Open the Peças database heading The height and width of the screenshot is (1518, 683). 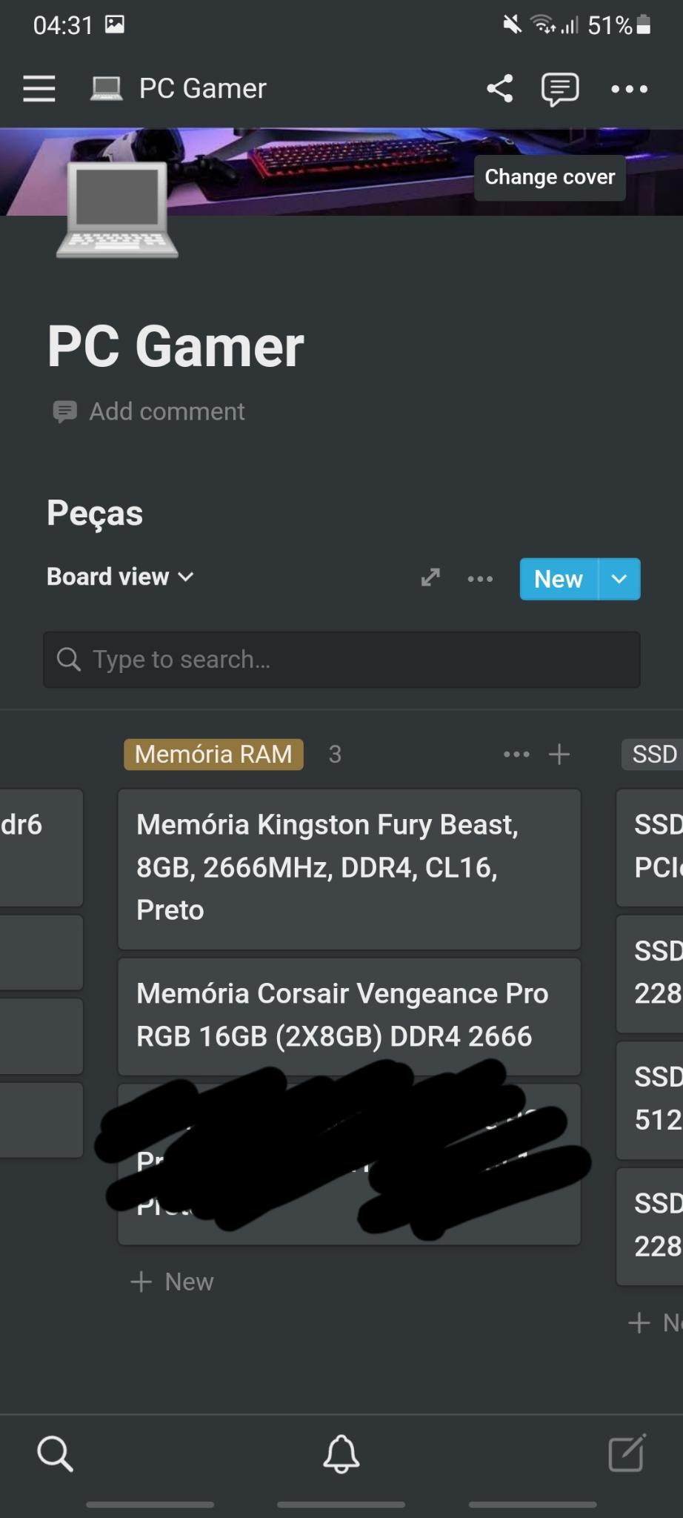tap(95, 513)
